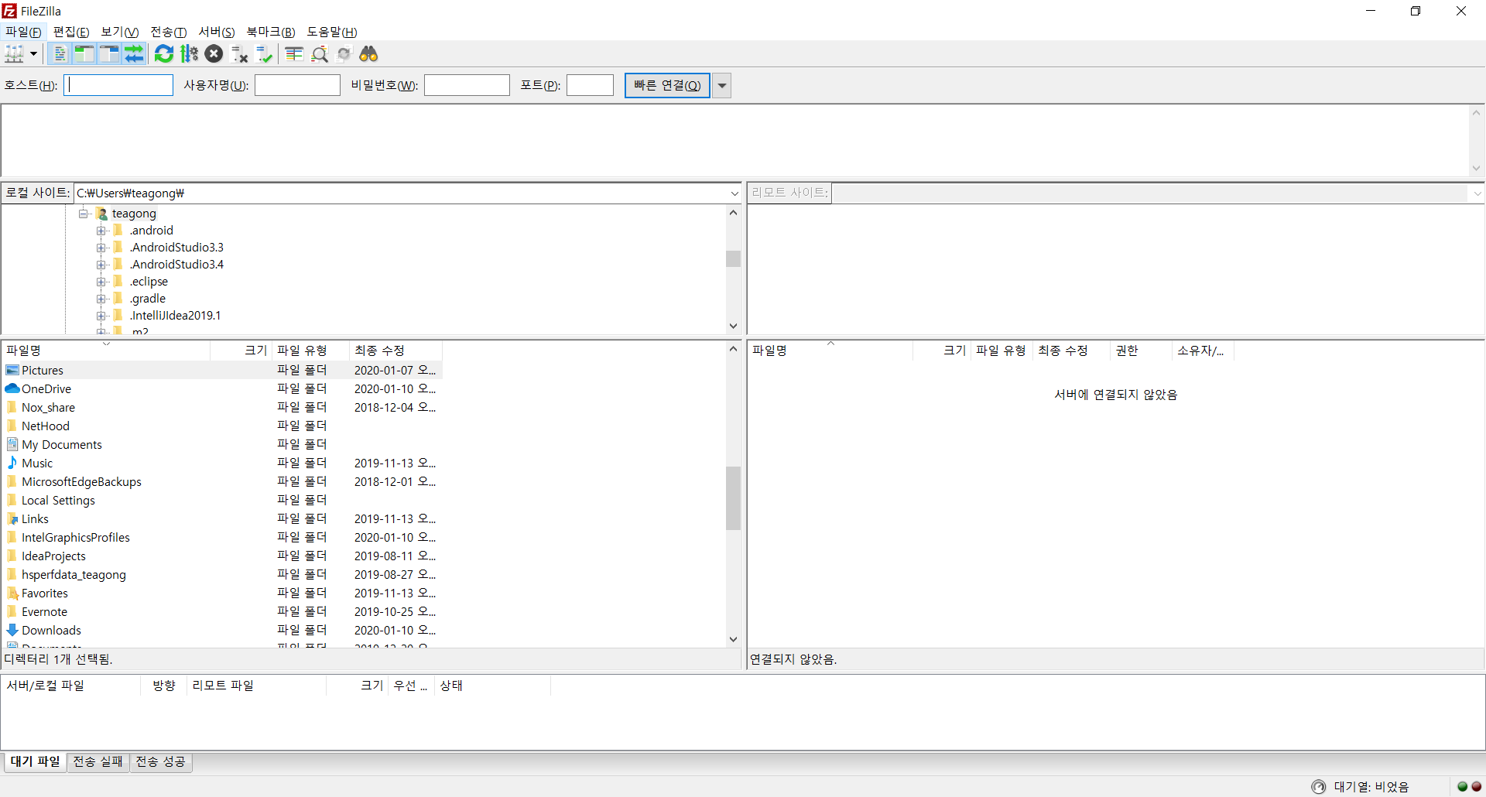Viewport: 1486px width, 797px height.
Task: Open 북마크 menu
Action: tap(271, 32)
